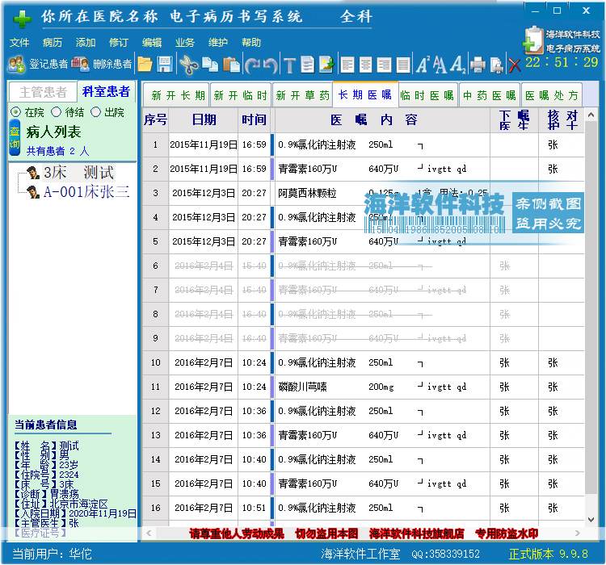Click the 日期 column header

pyautogui.click(x=204, y=119)
